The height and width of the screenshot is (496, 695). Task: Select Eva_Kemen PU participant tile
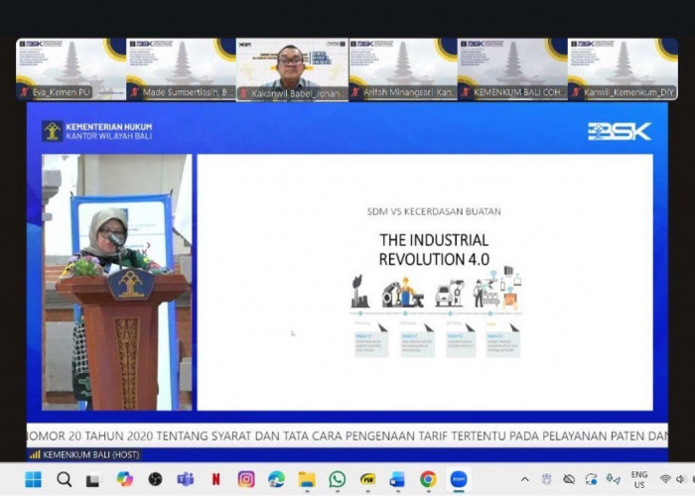point(70,68)
